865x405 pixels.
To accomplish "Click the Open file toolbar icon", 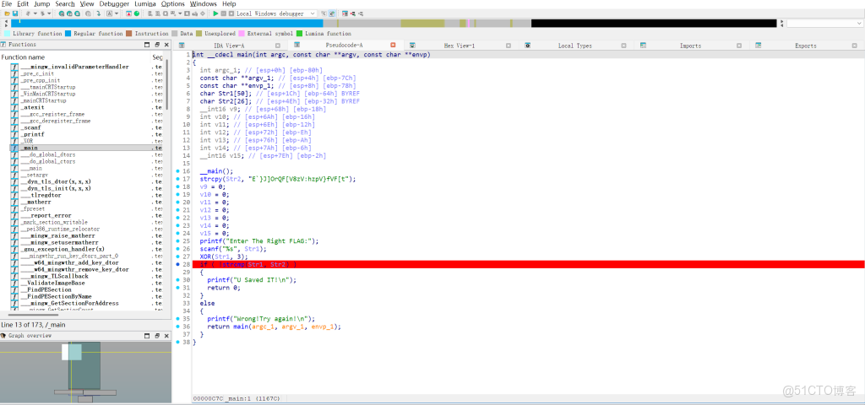I will 7,13.
